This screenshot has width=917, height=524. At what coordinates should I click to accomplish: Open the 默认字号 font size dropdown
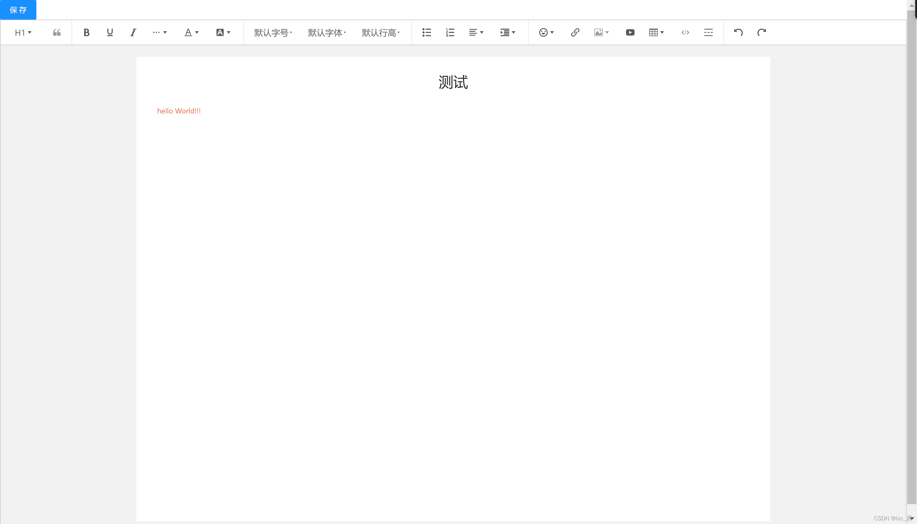[x=273, y=33]
